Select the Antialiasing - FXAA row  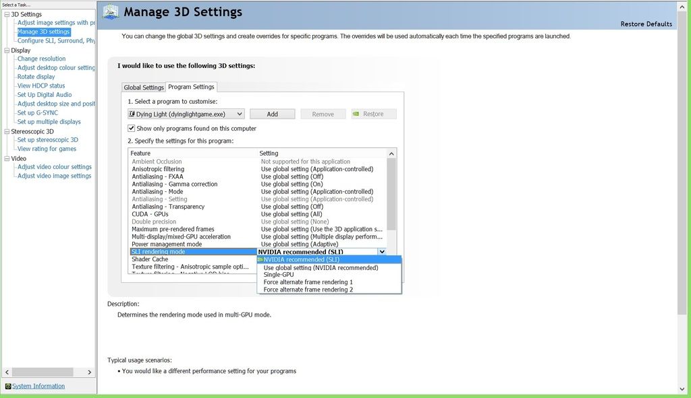(x=258, y=177)
